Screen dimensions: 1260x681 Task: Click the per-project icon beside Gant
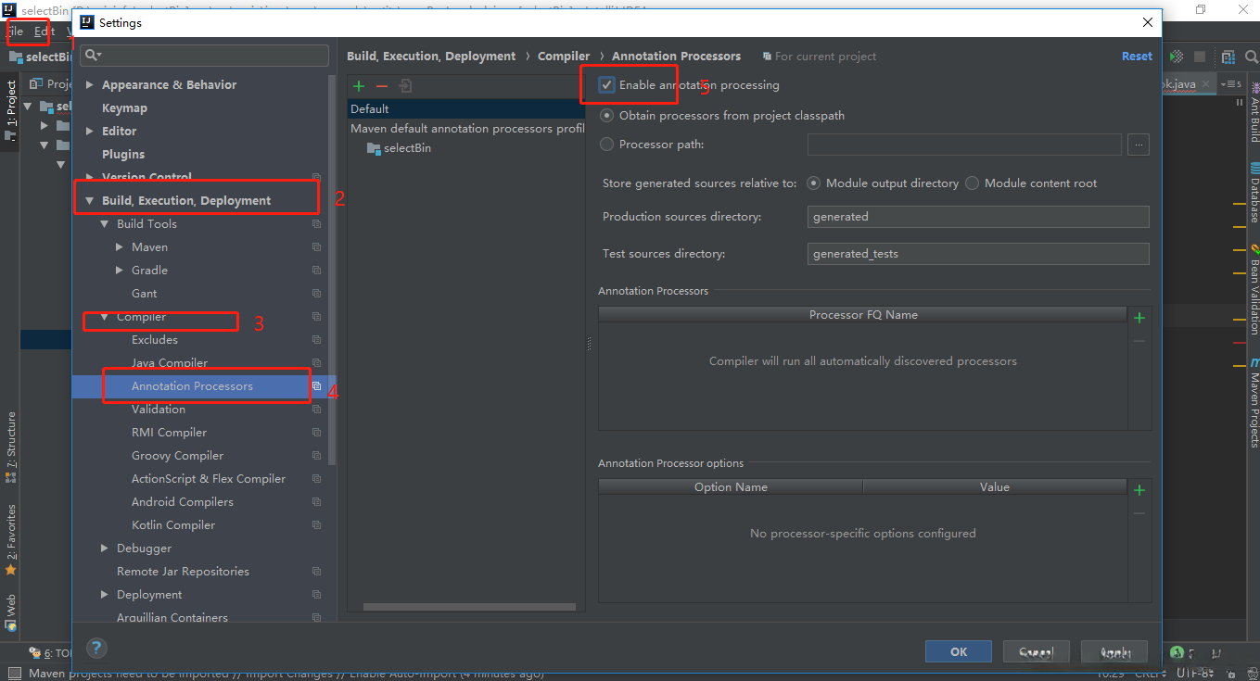(x=316, y=294)
